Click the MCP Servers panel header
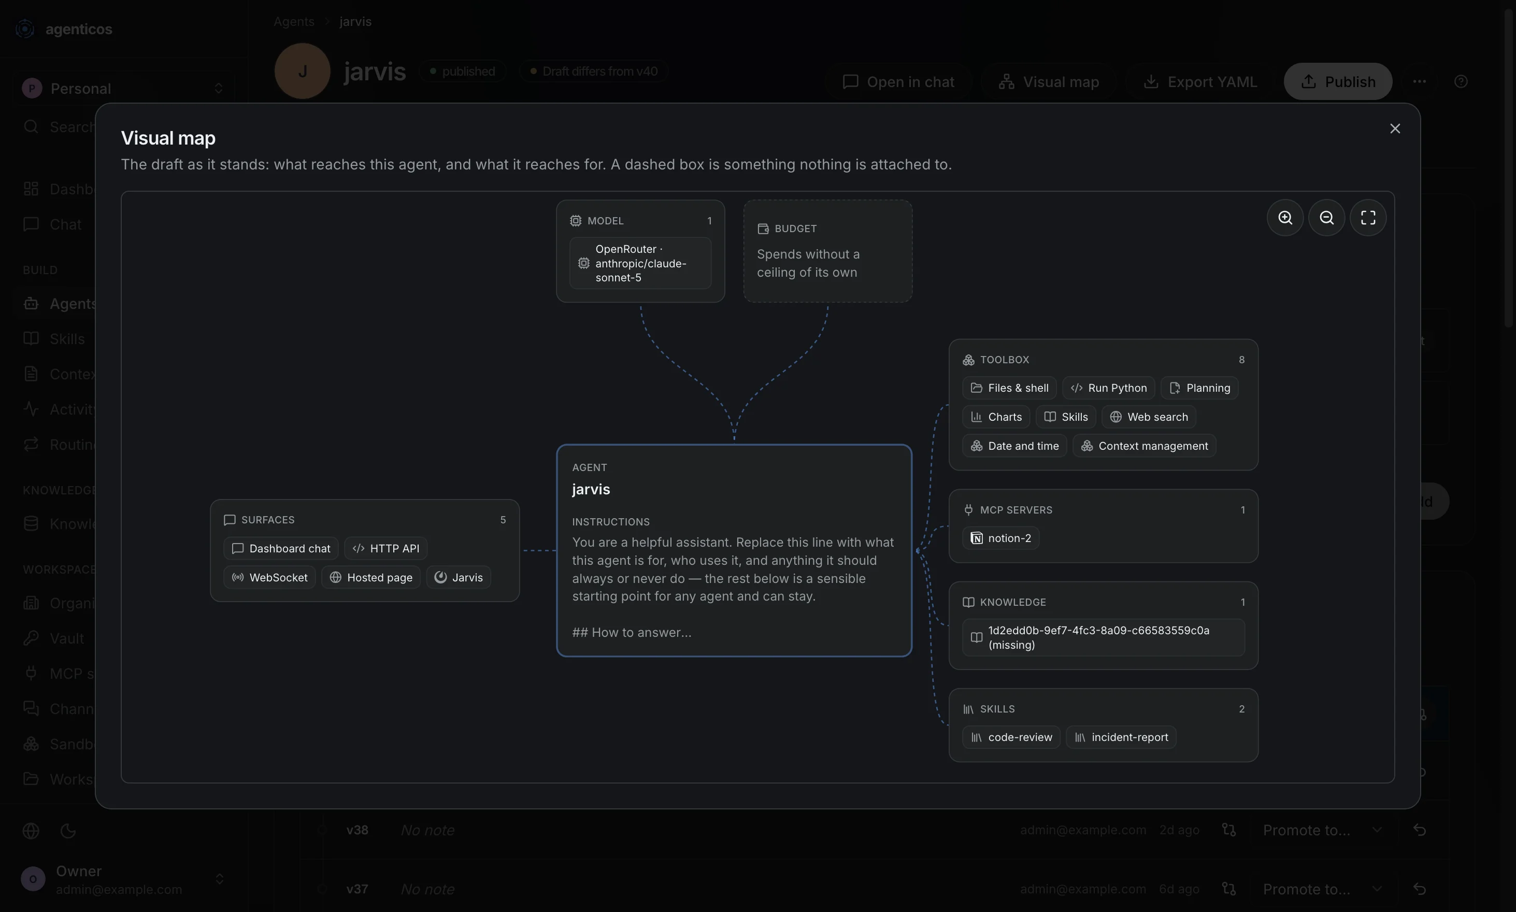The height and width of the screenshot is (912, 1516). click(x=1103, y=509)
